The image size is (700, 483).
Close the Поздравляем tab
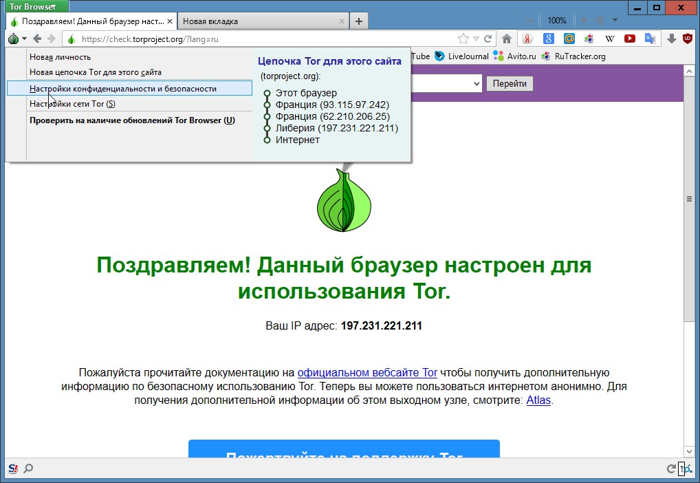tap(170, 21)
